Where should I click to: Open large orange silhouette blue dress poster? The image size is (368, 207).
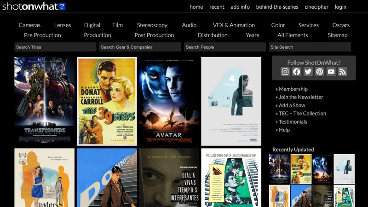[x=44, y=178]
